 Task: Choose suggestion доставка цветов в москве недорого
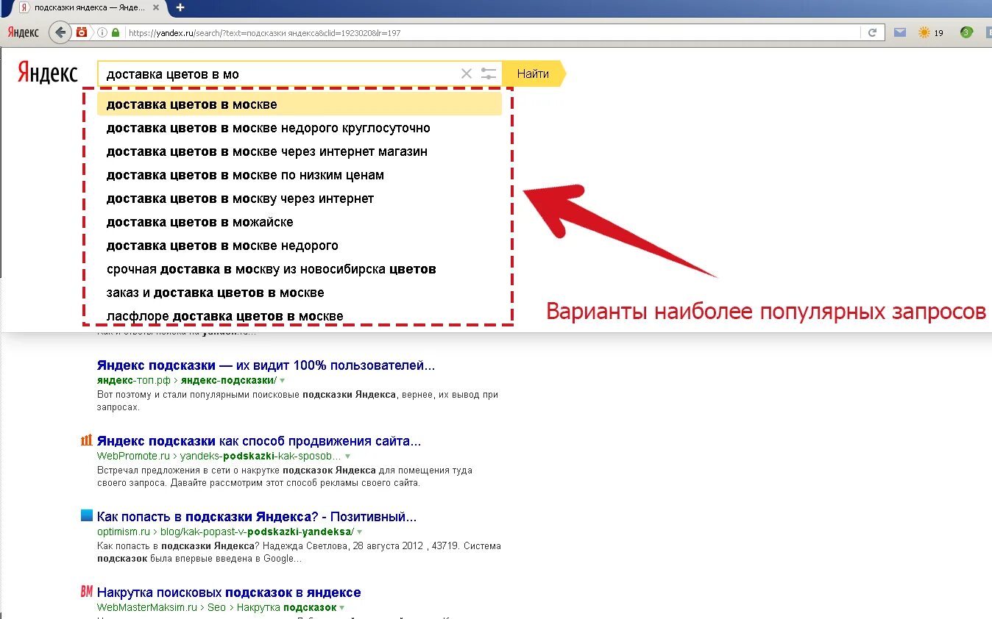click(x=300, y=246)
